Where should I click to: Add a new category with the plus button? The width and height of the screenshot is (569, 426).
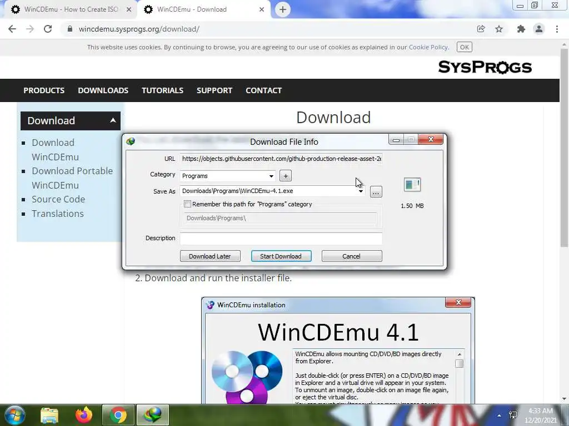click(x=286, y=176)
